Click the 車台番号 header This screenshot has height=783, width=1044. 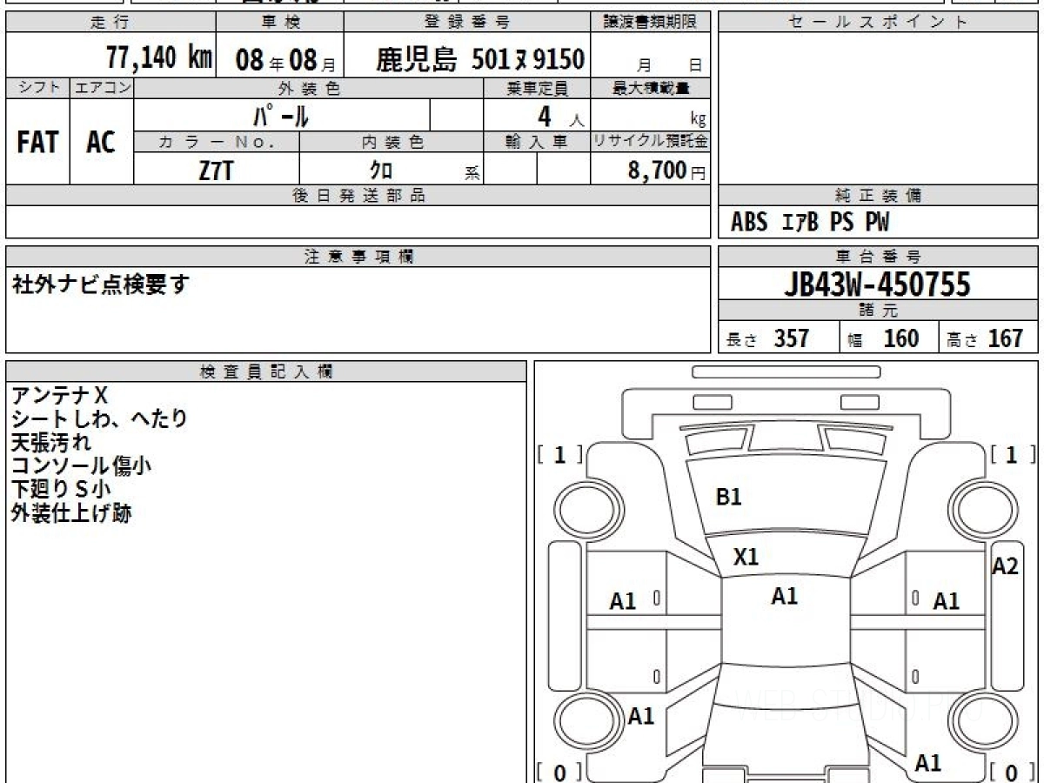tap(879, 257)
